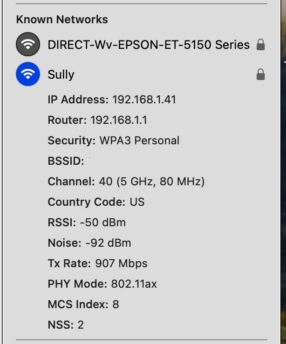This screenshot has height=344, width=286.
Task: Click the Tx Rate 907 Mbps row
Action: (97, 263)
